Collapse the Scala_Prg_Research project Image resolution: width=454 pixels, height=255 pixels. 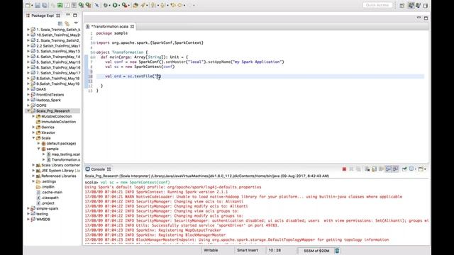28,110
